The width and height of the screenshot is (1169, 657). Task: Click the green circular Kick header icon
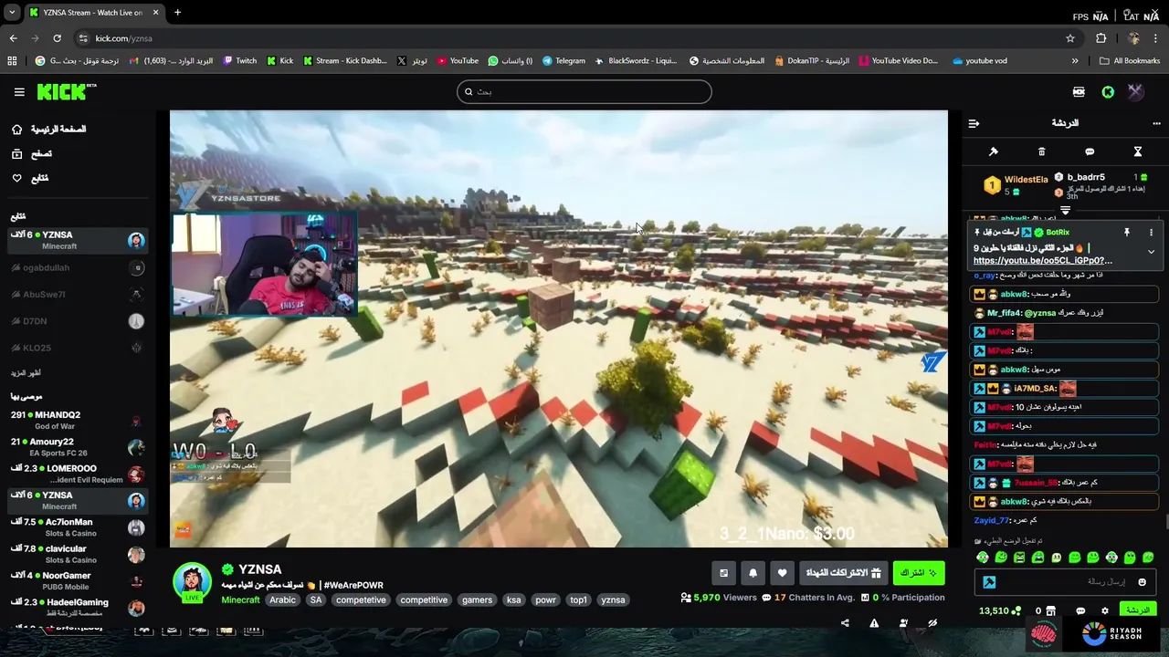point(1108,91)
